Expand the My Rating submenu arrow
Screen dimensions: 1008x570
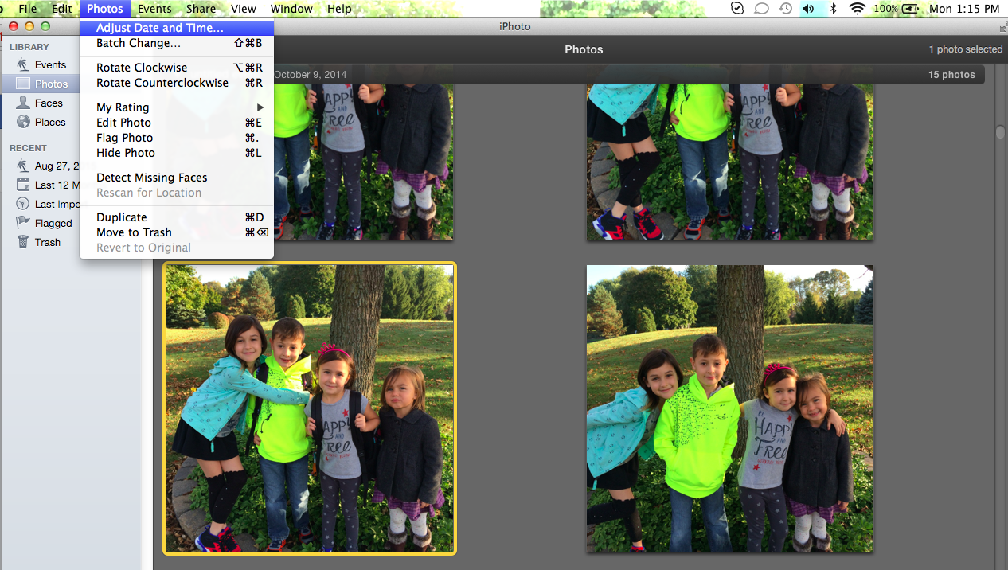tap(260, 107)
